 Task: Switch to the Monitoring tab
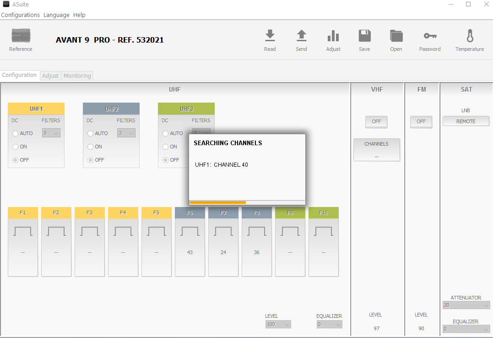(77, 76)
